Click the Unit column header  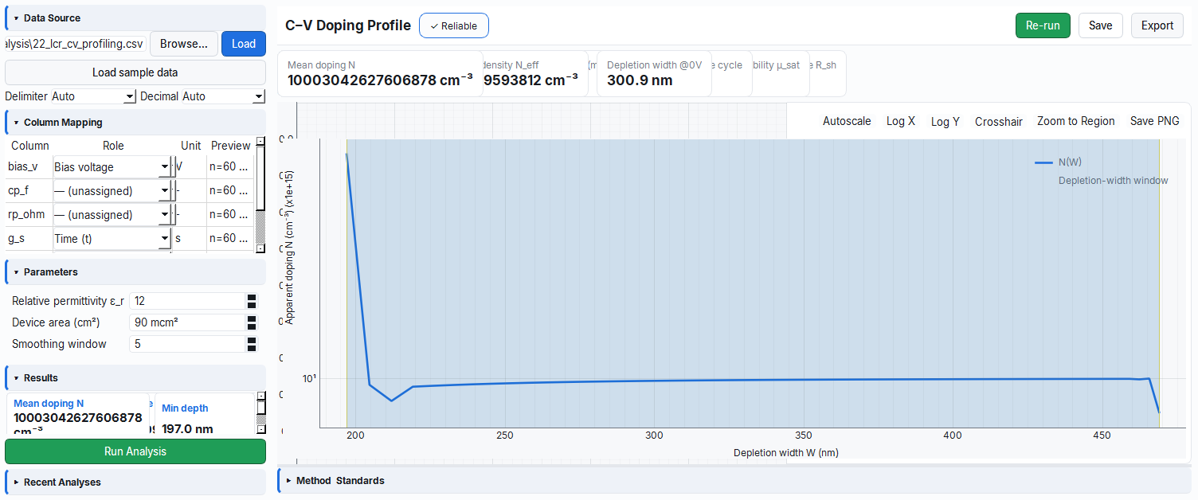pos(191,146)
